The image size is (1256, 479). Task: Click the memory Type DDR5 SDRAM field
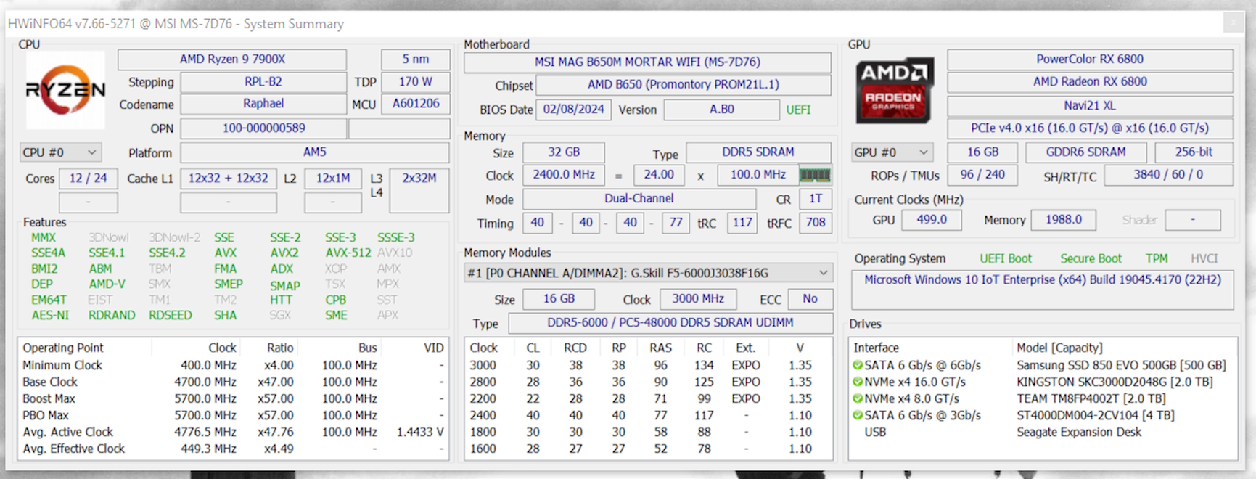coord(758,152)
